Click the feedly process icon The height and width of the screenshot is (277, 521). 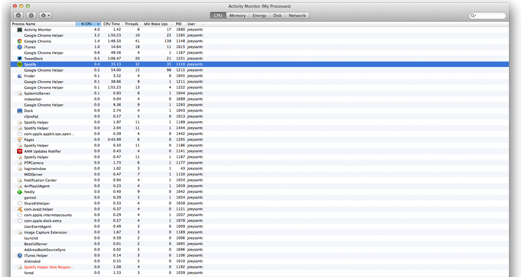click(x=19, y=192)
